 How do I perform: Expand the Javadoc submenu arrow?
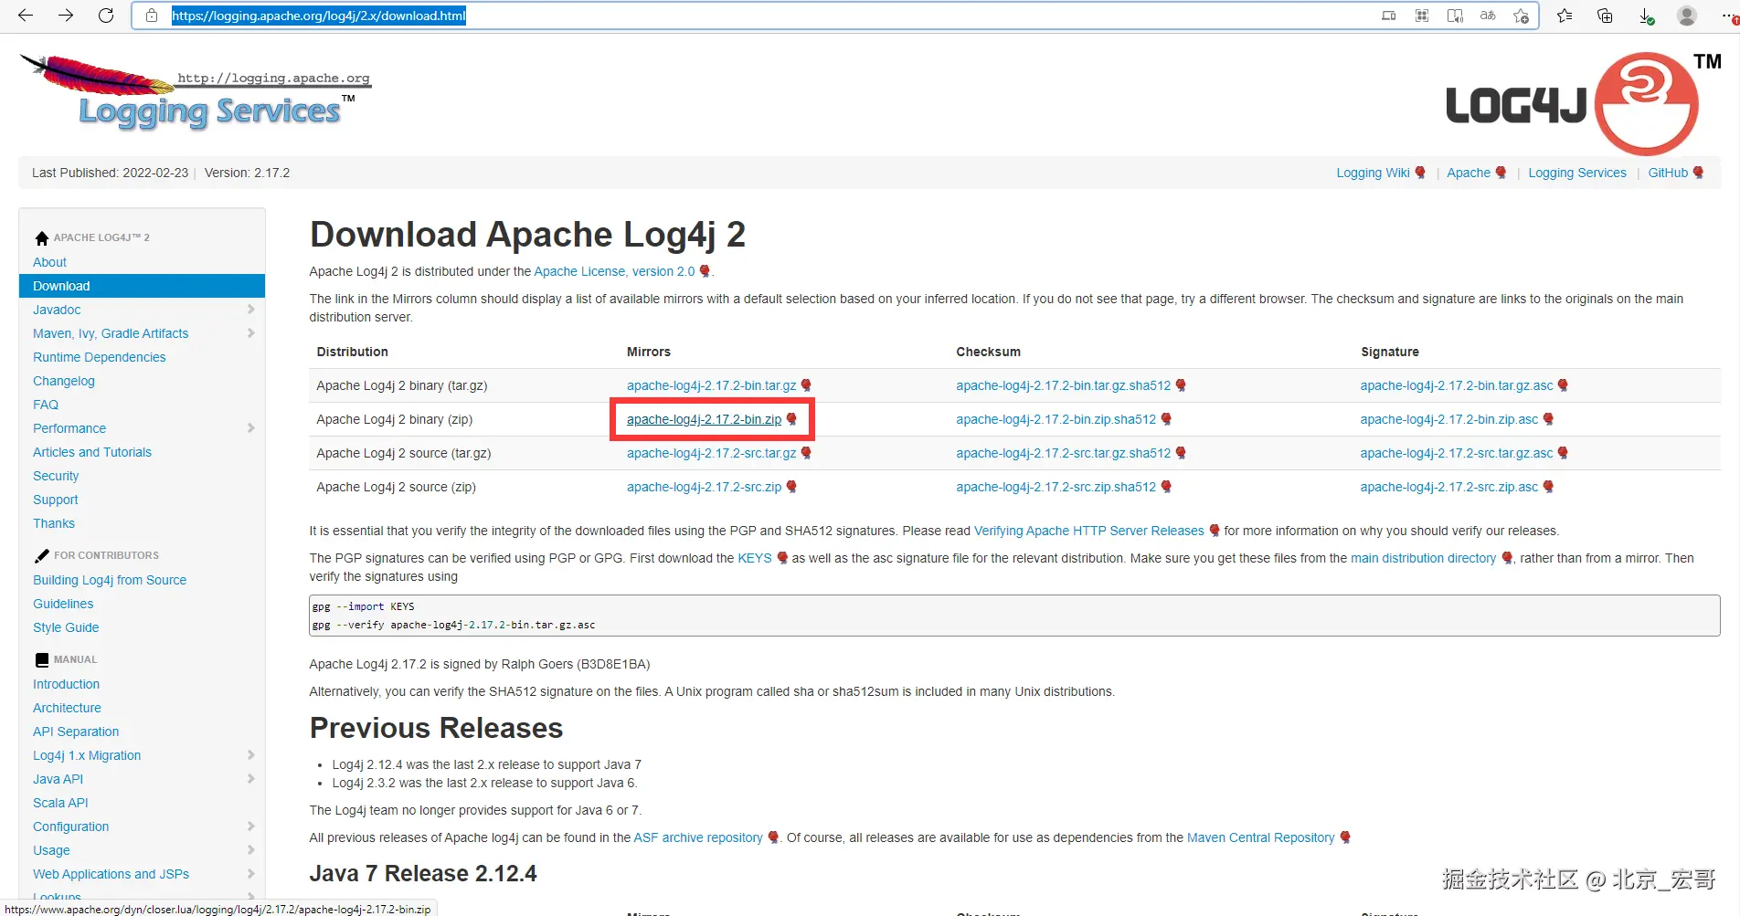pyautogui.click(x=250, y=310)
